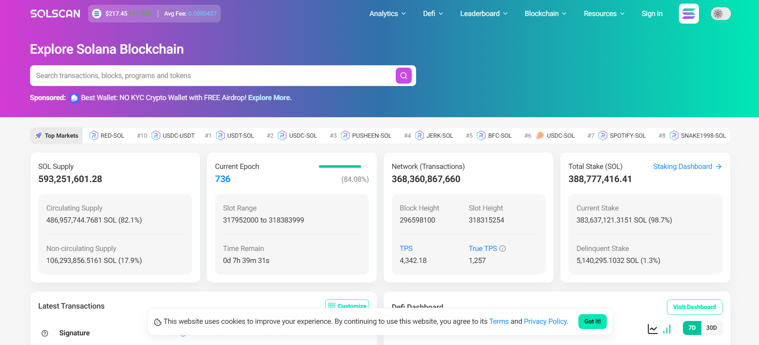The image size is (759, 345).
Task: Click the Best Wallet sponsor icon
Action: pyautogui.click(x=74, y=98)
